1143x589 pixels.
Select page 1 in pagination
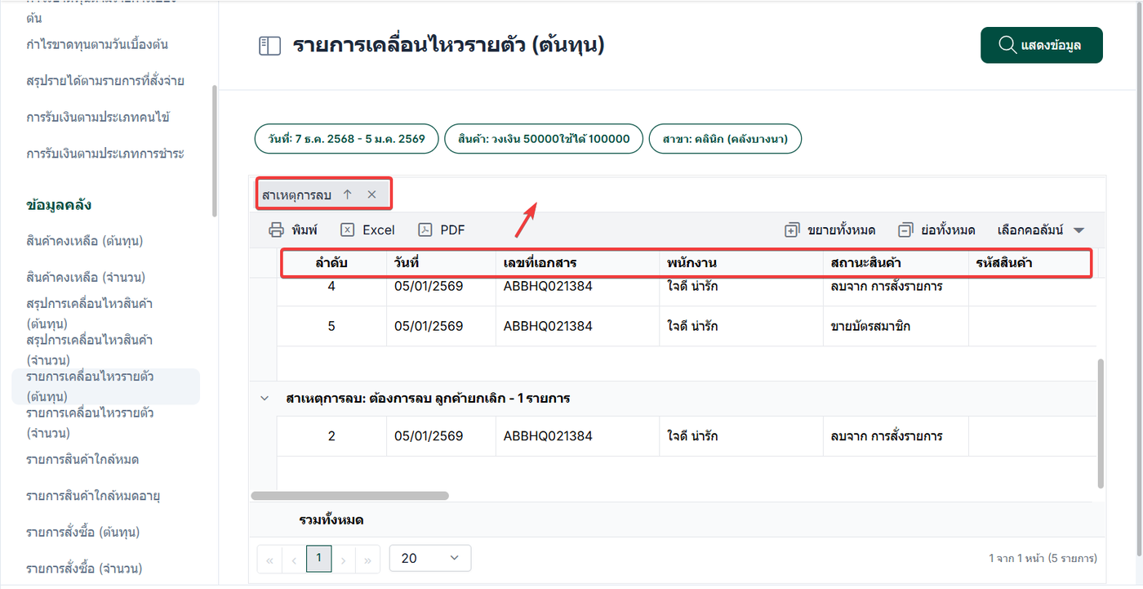tap(318, 559)
